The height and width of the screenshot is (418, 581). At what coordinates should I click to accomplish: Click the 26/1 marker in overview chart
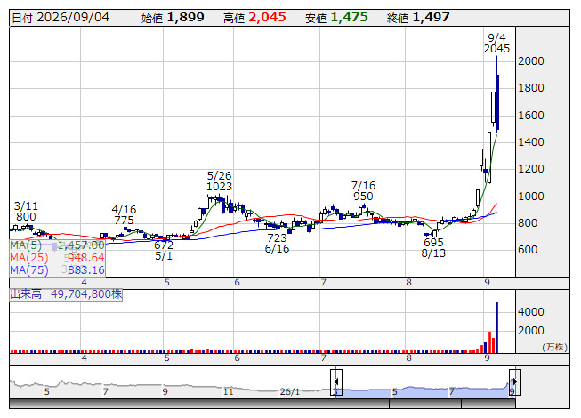[289, 391]
